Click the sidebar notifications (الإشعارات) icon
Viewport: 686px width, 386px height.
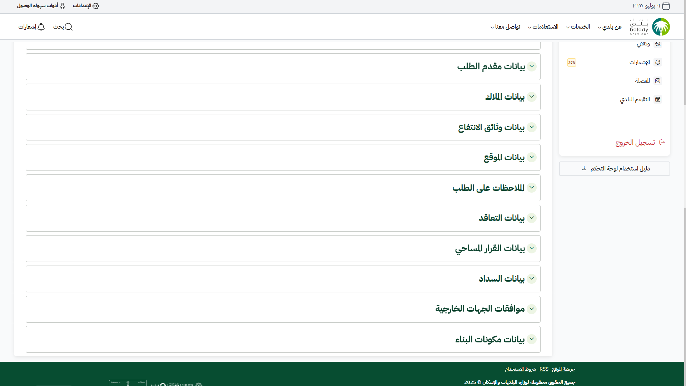[x=658, y=62]
